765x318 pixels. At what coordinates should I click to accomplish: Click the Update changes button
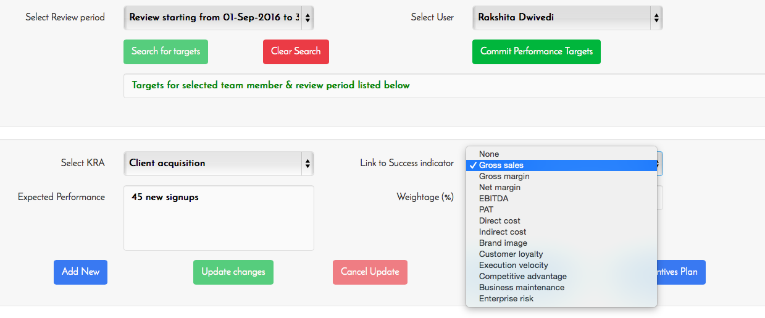233,272
